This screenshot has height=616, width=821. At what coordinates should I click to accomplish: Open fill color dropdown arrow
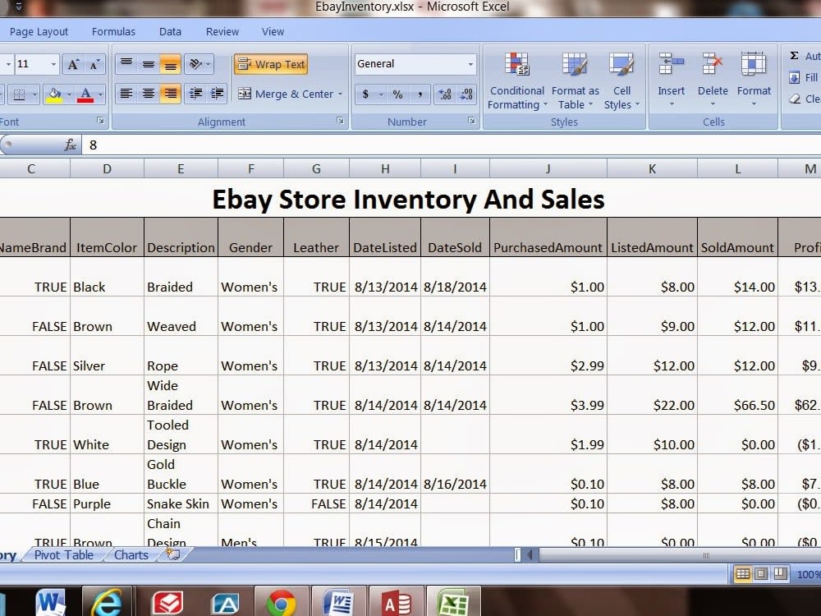[x=69, y=94]
